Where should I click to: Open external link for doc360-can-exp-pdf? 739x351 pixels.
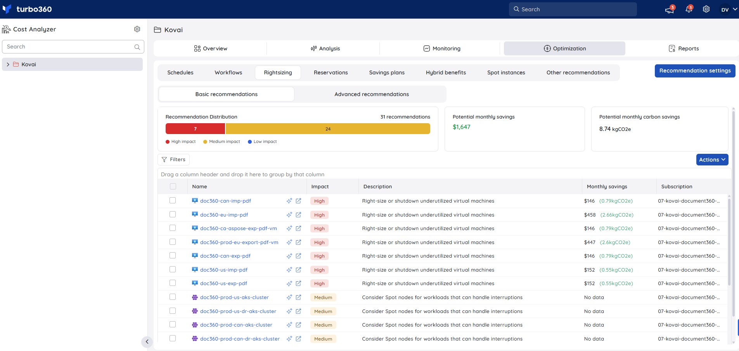[x=298, y=256]
